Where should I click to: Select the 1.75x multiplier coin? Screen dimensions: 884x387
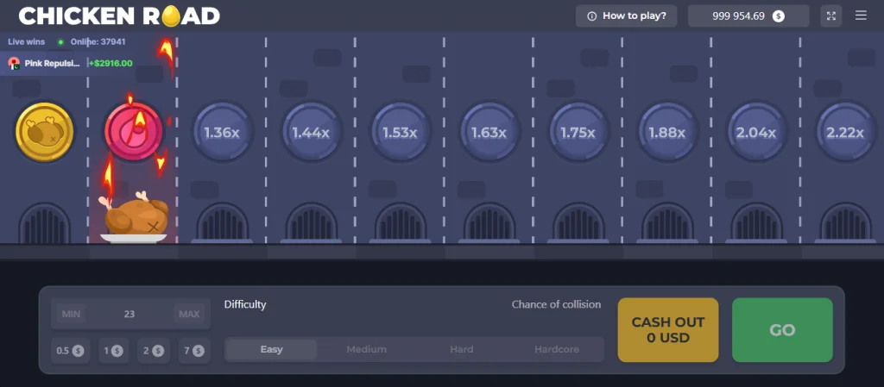(x=578, y=132)
